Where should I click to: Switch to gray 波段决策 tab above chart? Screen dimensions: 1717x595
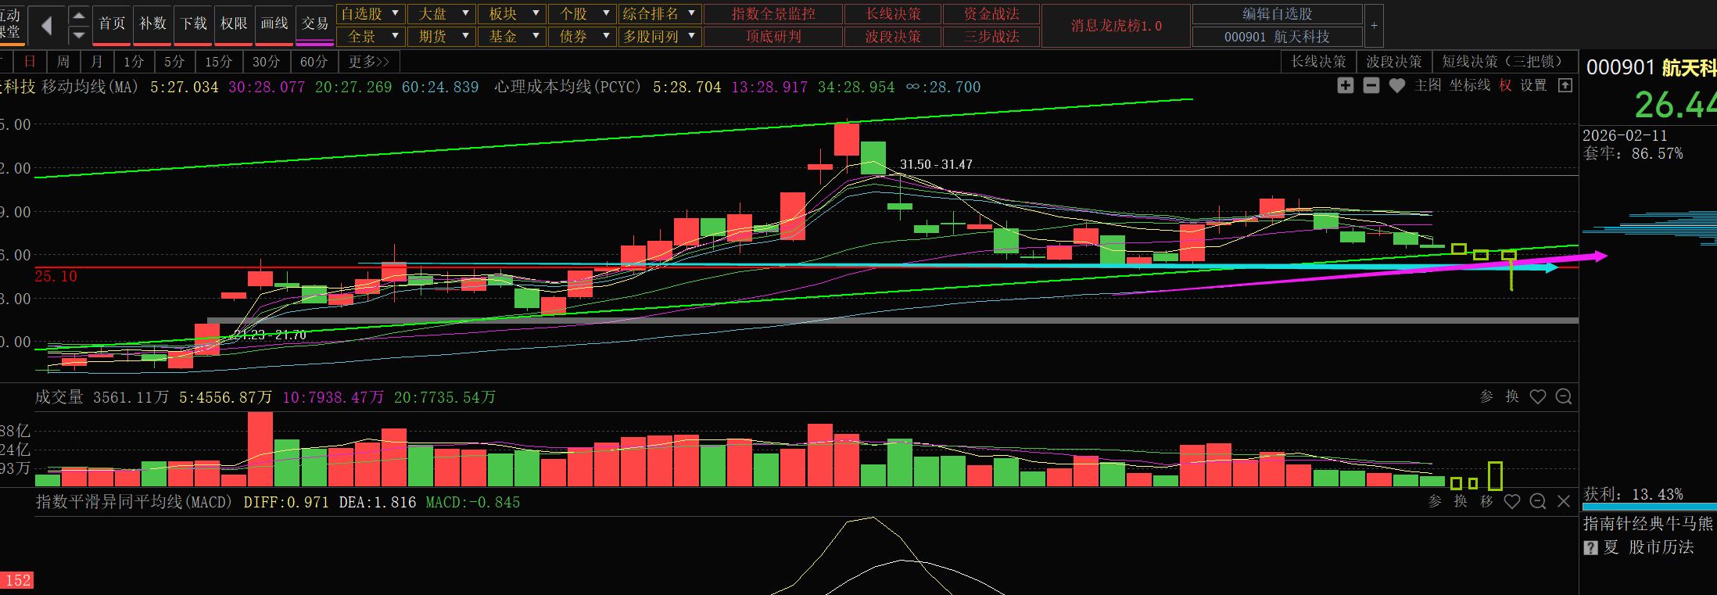point(1394,62)
